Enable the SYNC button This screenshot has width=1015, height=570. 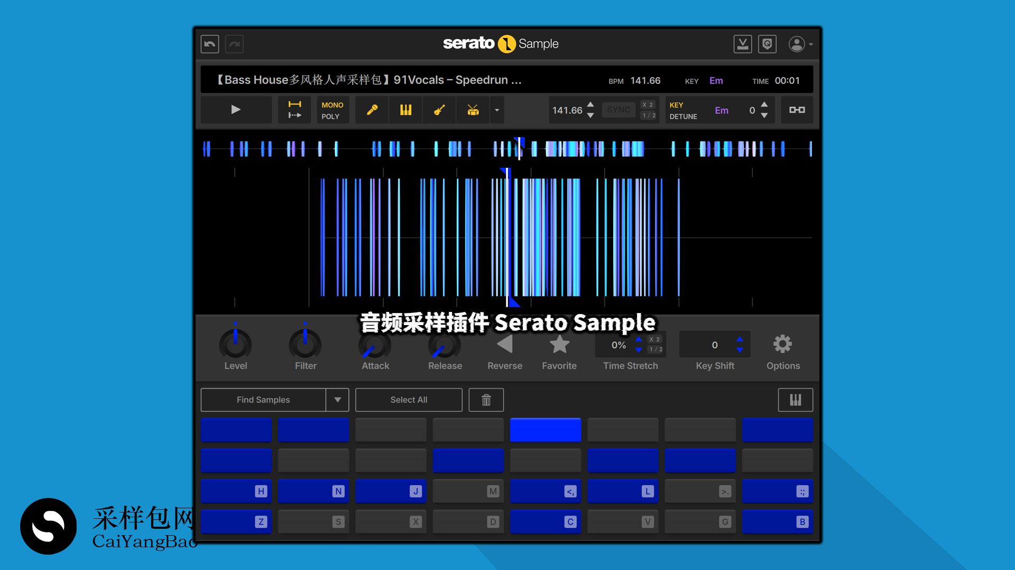pyautogui.click(x=618, y=109)
